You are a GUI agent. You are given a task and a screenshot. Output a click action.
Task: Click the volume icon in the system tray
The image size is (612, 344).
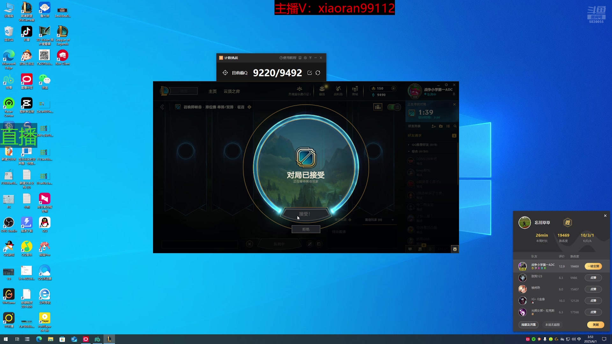tap(573, 339)
